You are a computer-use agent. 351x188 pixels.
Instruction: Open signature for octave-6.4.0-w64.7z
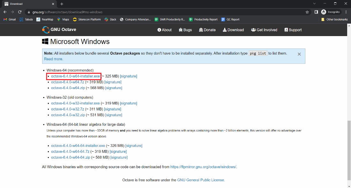tap(113, 82)
